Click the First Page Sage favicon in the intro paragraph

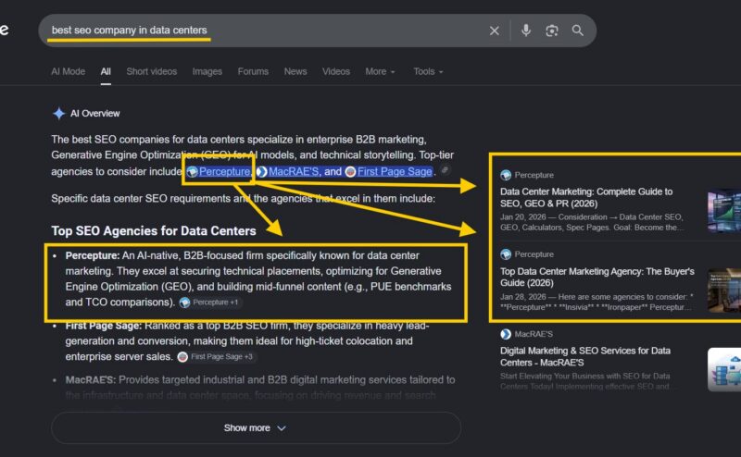[x=350, y=172]
